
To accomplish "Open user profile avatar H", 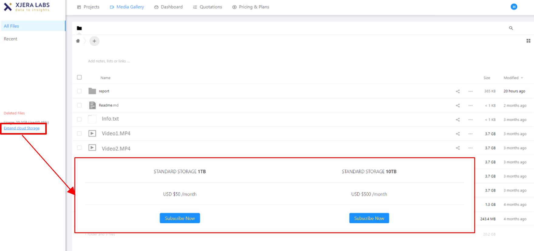I will 514,7.
